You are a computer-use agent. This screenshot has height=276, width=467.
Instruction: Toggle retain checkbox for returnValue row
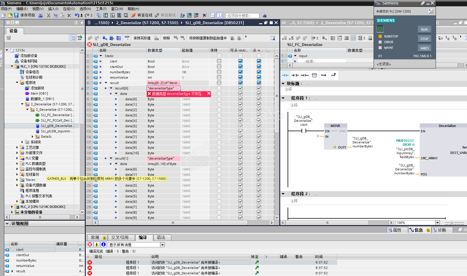[219, 78]
